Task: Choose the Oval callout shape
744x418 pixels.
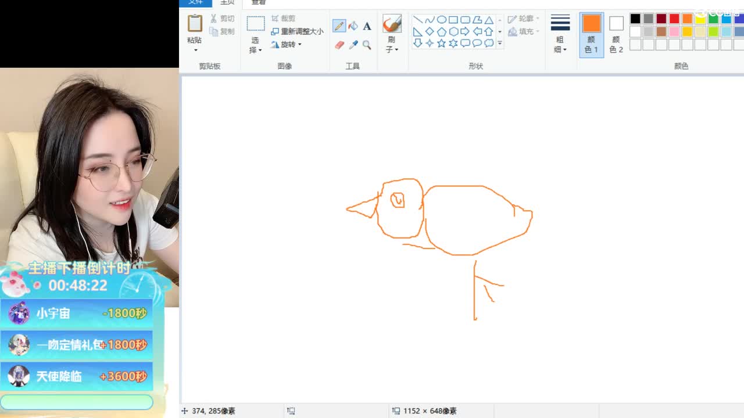Action: click(x=477, y=43)
